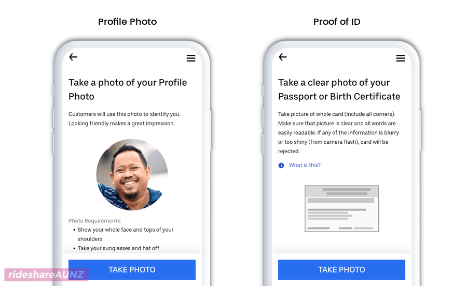Go back from the Proof of ID screen

283,57
